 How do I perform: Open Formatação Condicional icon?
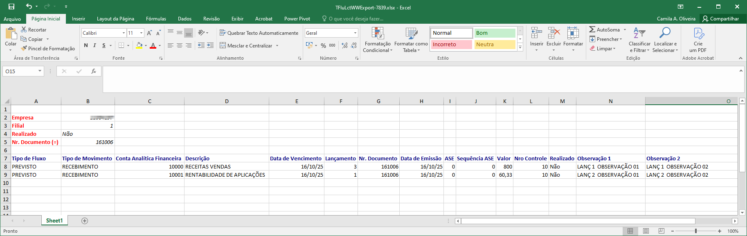[x=377, y=34]
